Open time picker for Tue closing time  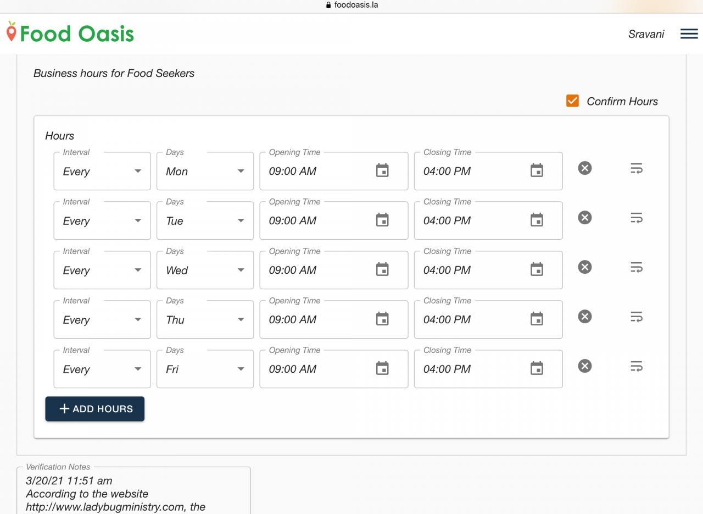(537, 220)
